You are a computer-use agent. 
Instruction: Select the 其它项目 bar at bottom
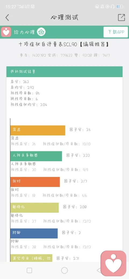coord(31,258)
